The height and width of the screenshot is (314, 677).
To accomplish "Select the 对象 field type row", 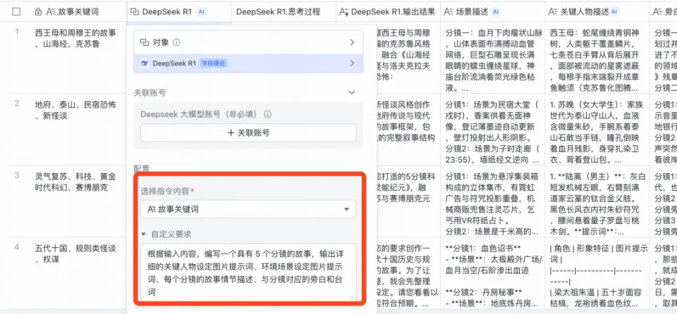I will click(248, 42).
